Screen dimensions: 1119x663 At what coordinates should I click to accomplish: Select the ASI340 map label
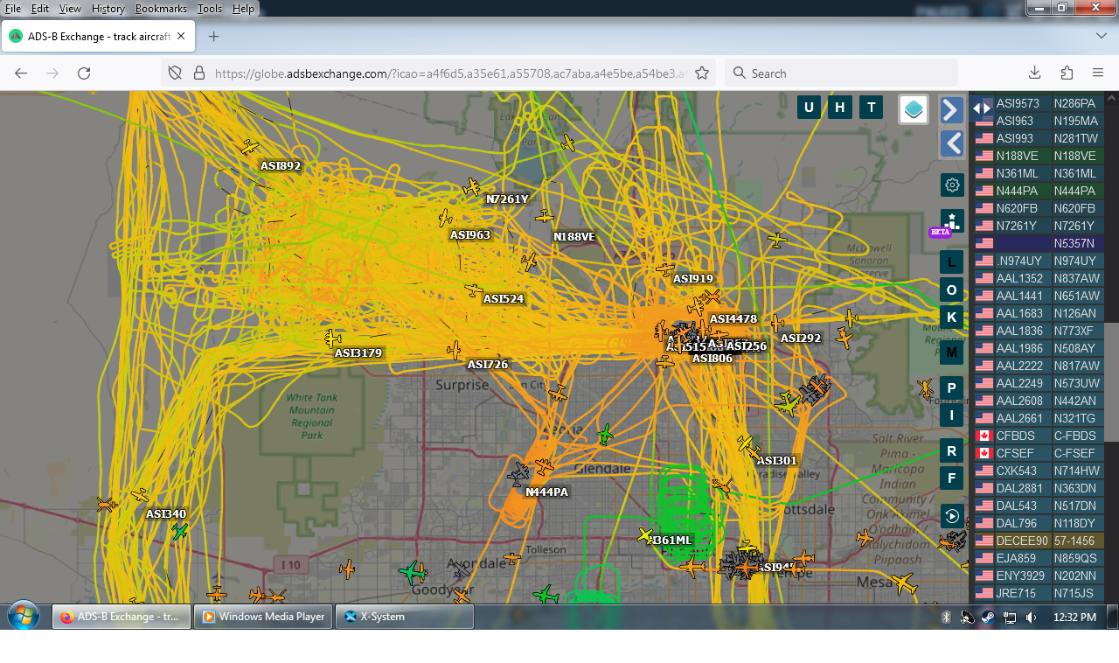pos(166,514)
